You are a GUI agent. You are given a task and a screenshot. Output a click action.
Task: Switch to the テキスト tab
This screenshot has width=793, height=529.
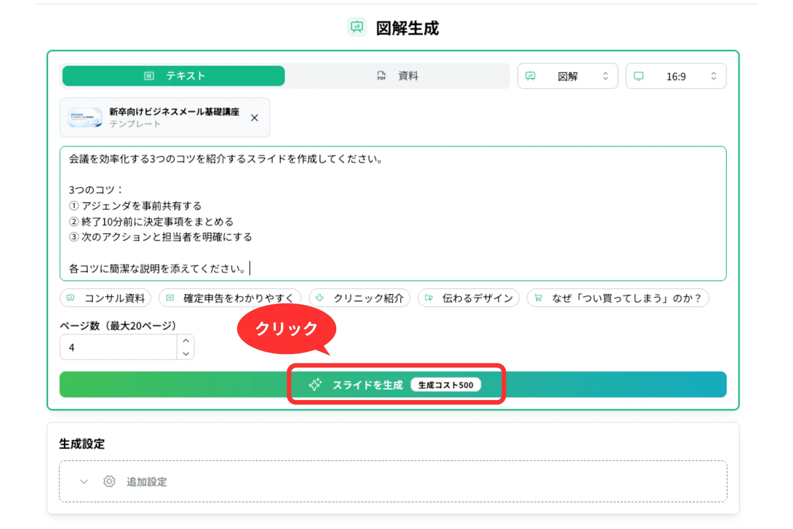pyautogui.click(x=173, y=76)
